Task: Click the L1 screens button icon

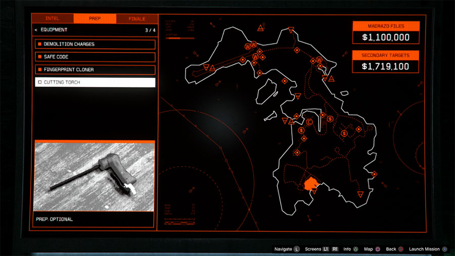Action: (x=326, y=249)
